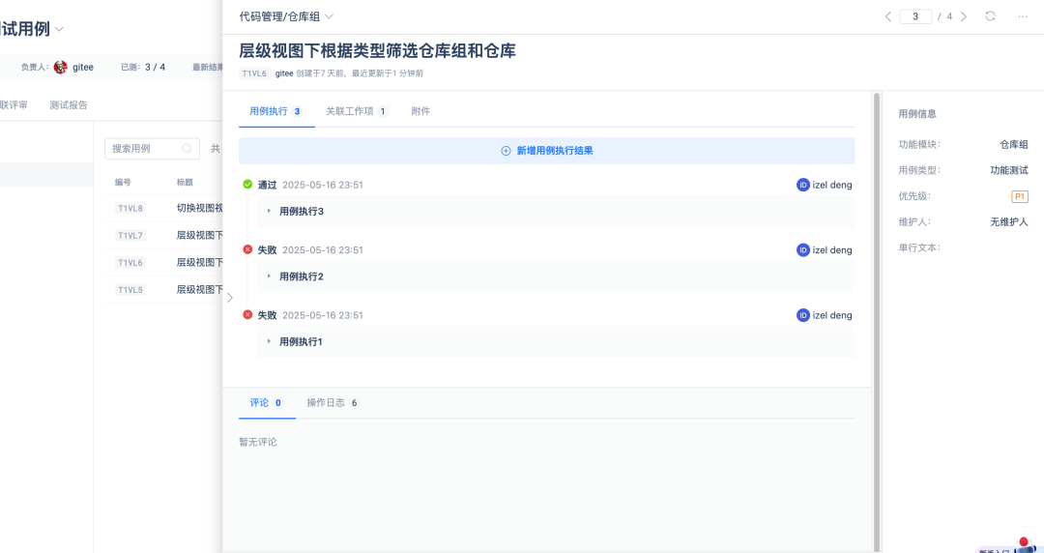Click the refresh icon in panel header

[990, 16]
